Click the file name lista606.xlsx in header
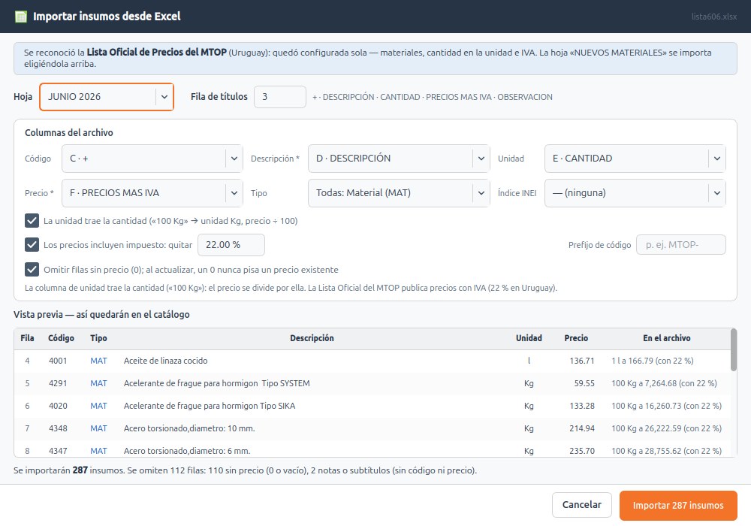 [x=713, y=17]
